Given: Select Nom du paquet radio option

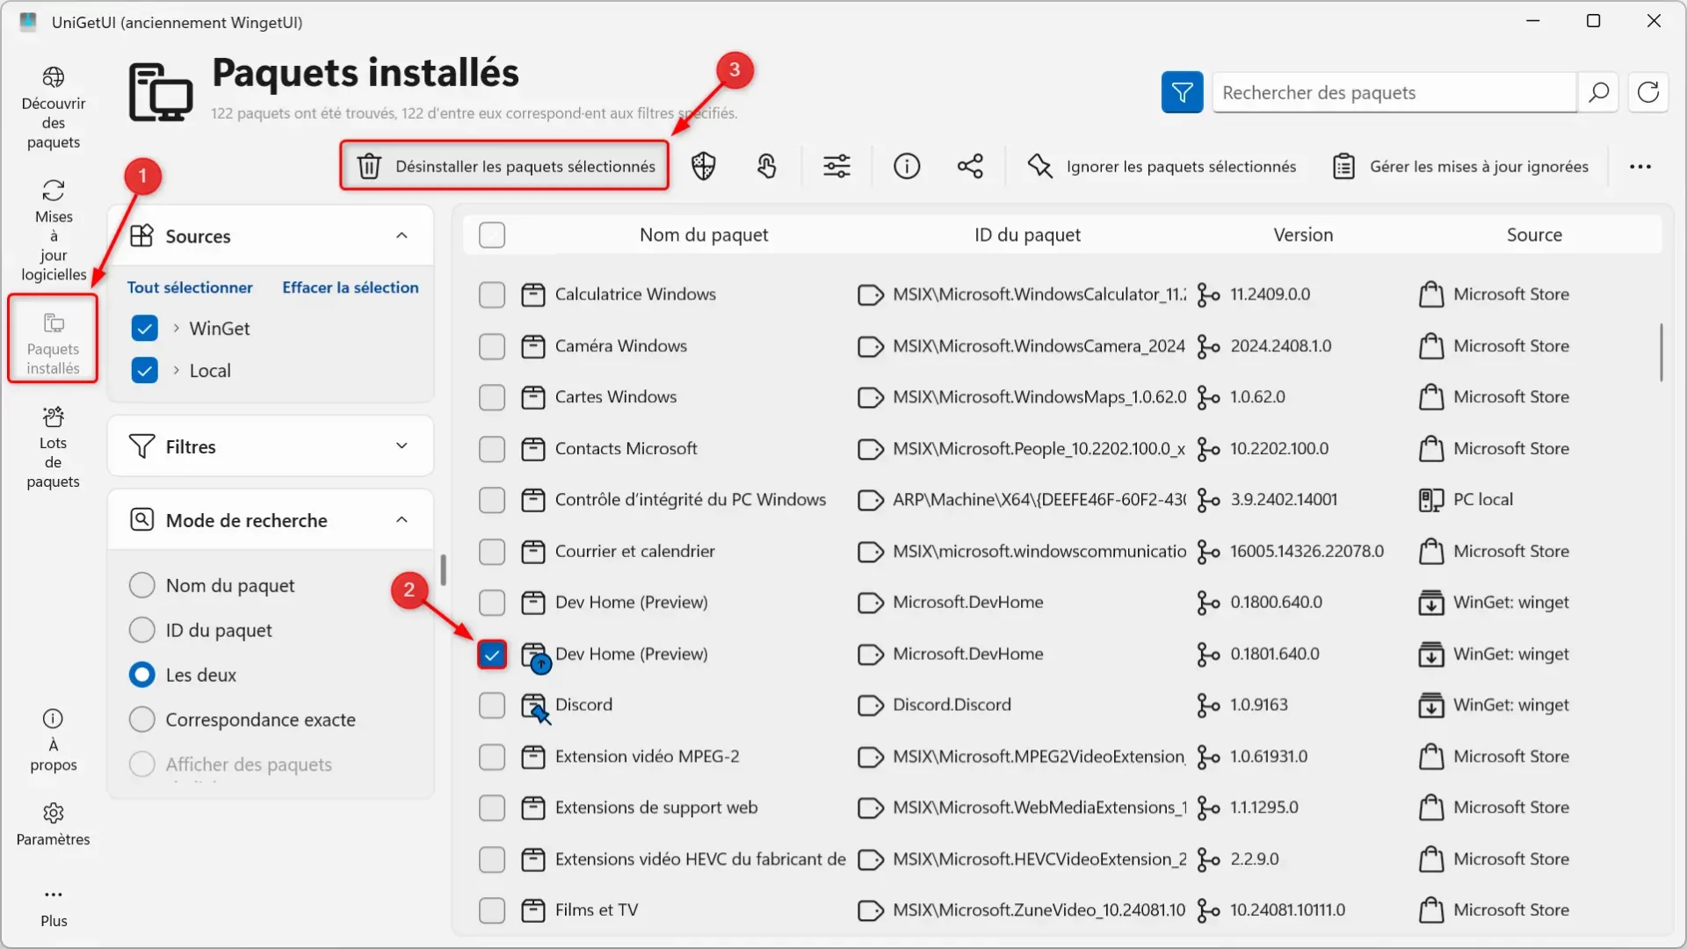Looking at the screenshot, I should click(141, 585).
